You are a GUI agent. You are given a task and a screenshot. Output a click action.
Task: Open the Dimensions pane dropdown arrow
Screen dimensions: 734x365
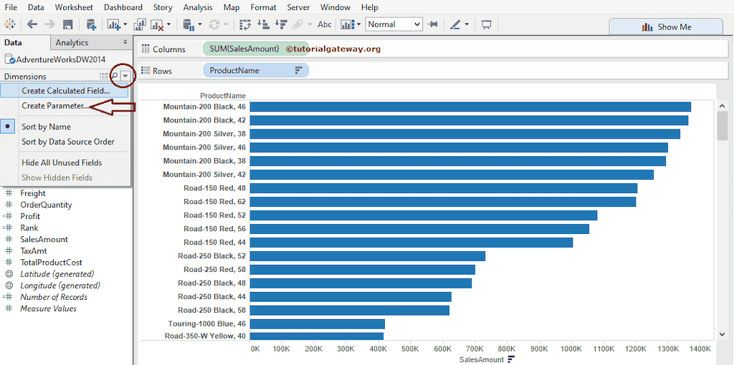click(125, 76)
